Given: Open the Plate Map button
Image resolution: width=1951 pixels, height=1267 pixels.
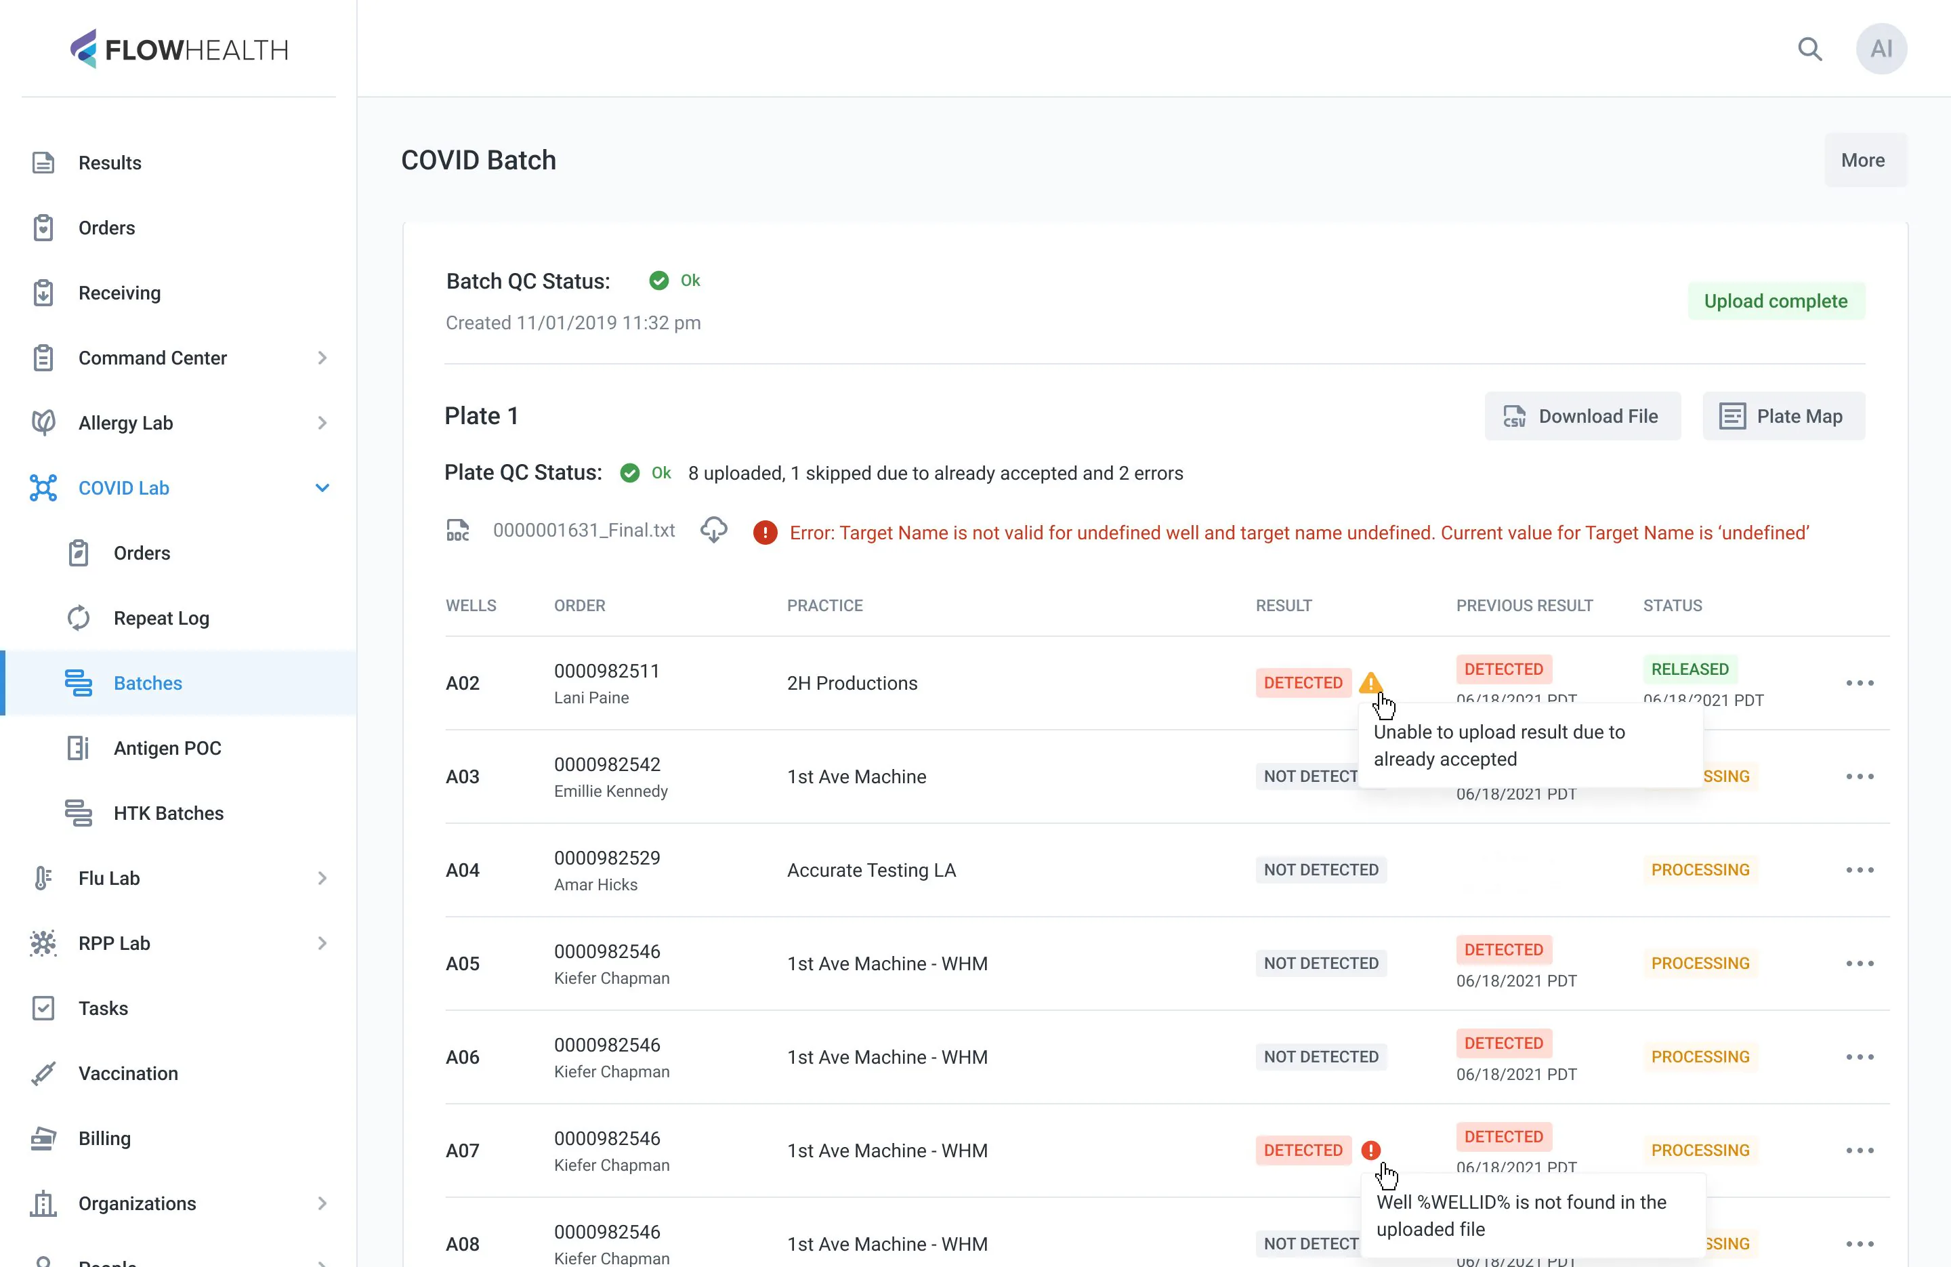Looking at the screenshot, I should click(x=1783, y=416).
